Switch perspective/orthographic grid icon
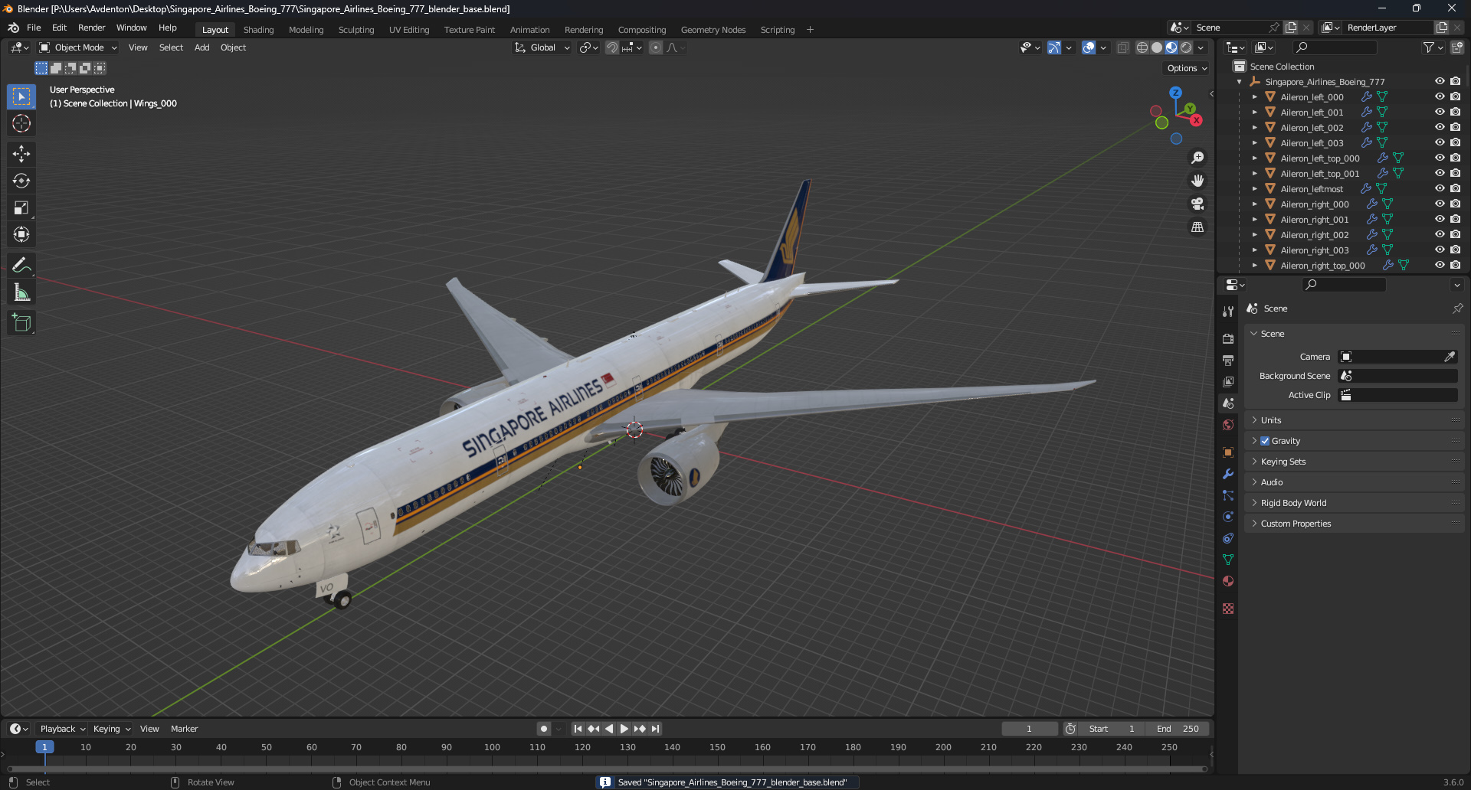The height and width of the screenshot is (790, 1471). click(x=1197, y=227)
